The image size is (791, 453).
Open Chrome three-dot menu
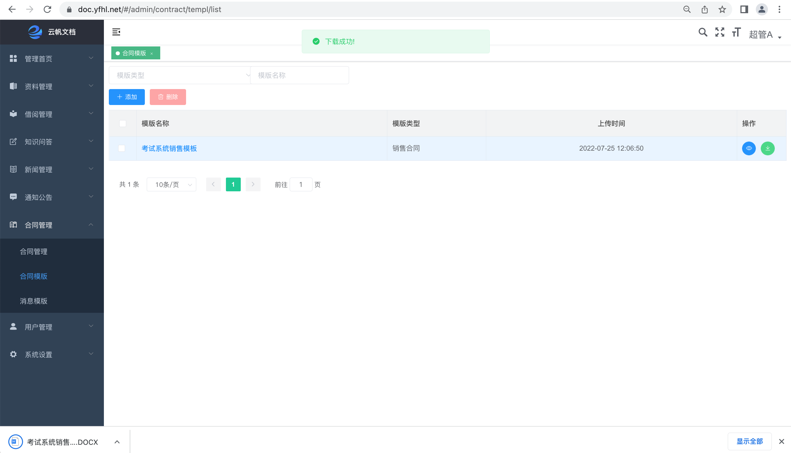[x=779, y=9]
